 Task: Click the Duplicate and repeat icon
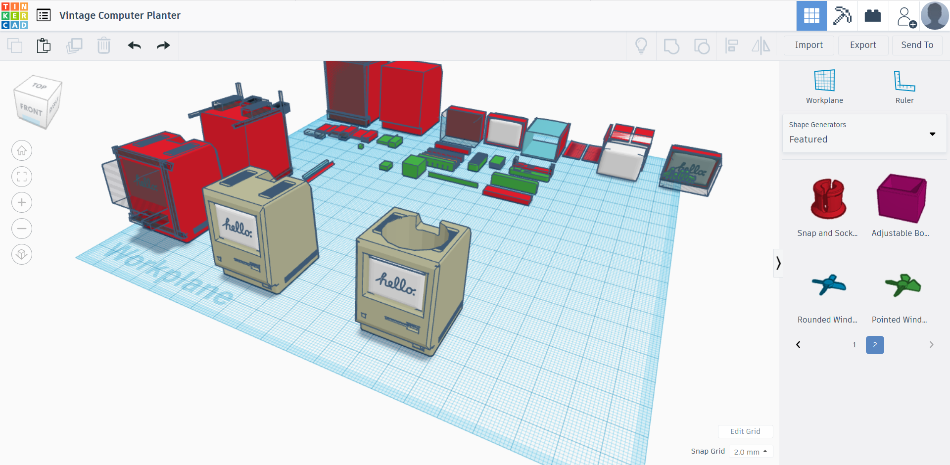point(74,46)
